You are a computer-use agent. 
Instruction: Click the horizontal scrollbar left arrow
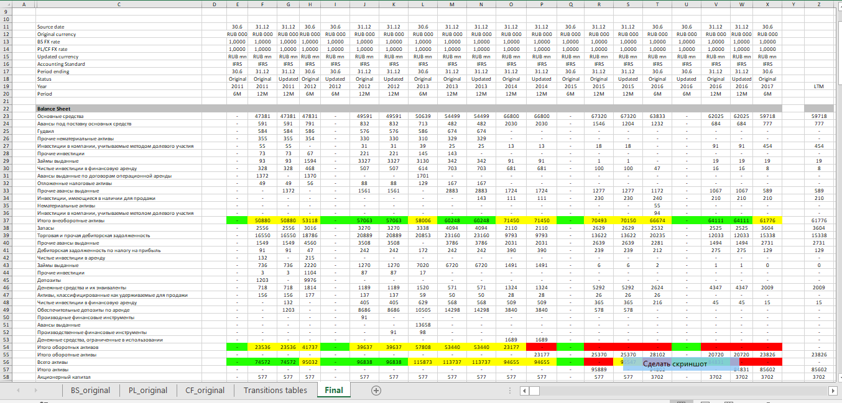point(525,391)
